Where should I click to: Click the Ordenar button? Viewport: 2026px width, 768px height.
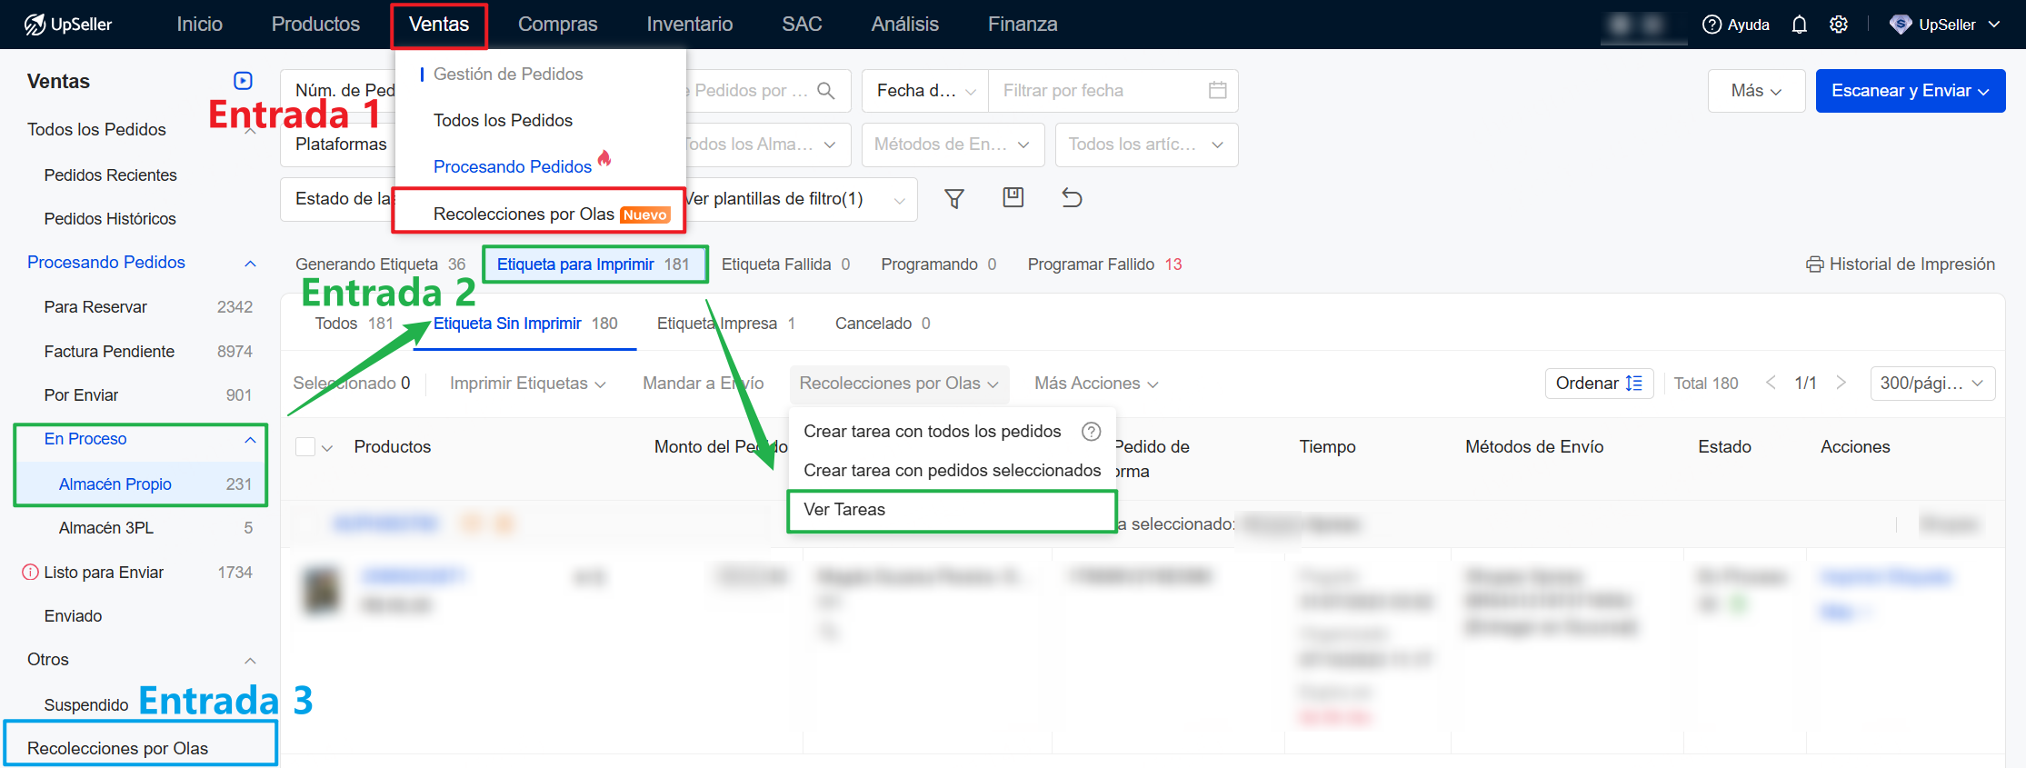click(1598, 384)
